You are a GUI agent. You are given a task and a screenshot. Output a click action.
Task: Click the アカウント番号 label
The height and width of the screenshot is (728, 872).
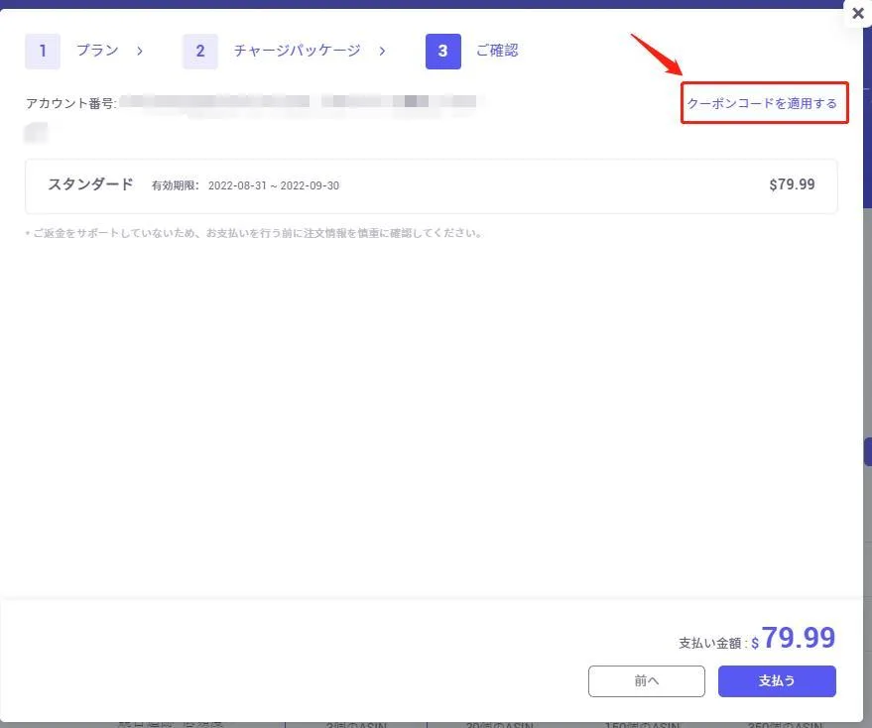pos(70,103)
